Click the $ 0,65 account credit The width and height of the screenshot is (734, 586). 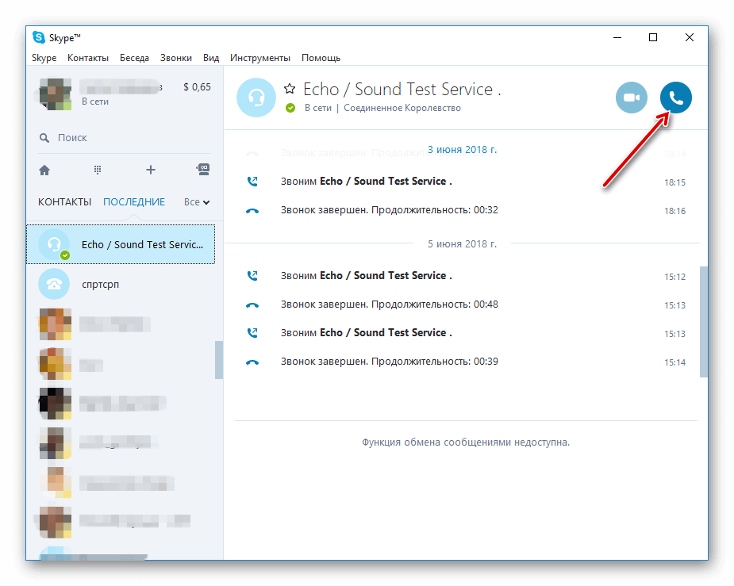click(x=197, y=87)
